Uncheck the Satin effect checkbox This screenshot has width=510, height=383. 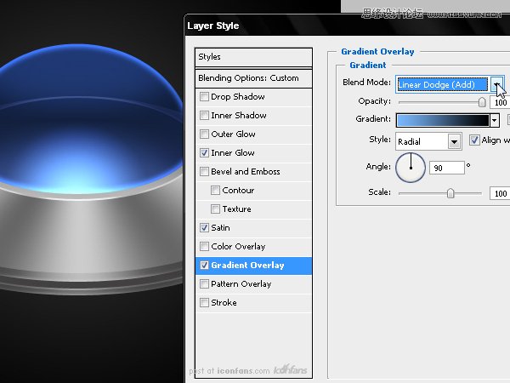tap(204, 228)
